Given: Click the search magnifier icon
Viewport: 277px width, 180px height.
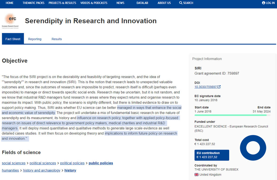Looking at the screenshot, I should pos(181,3).
